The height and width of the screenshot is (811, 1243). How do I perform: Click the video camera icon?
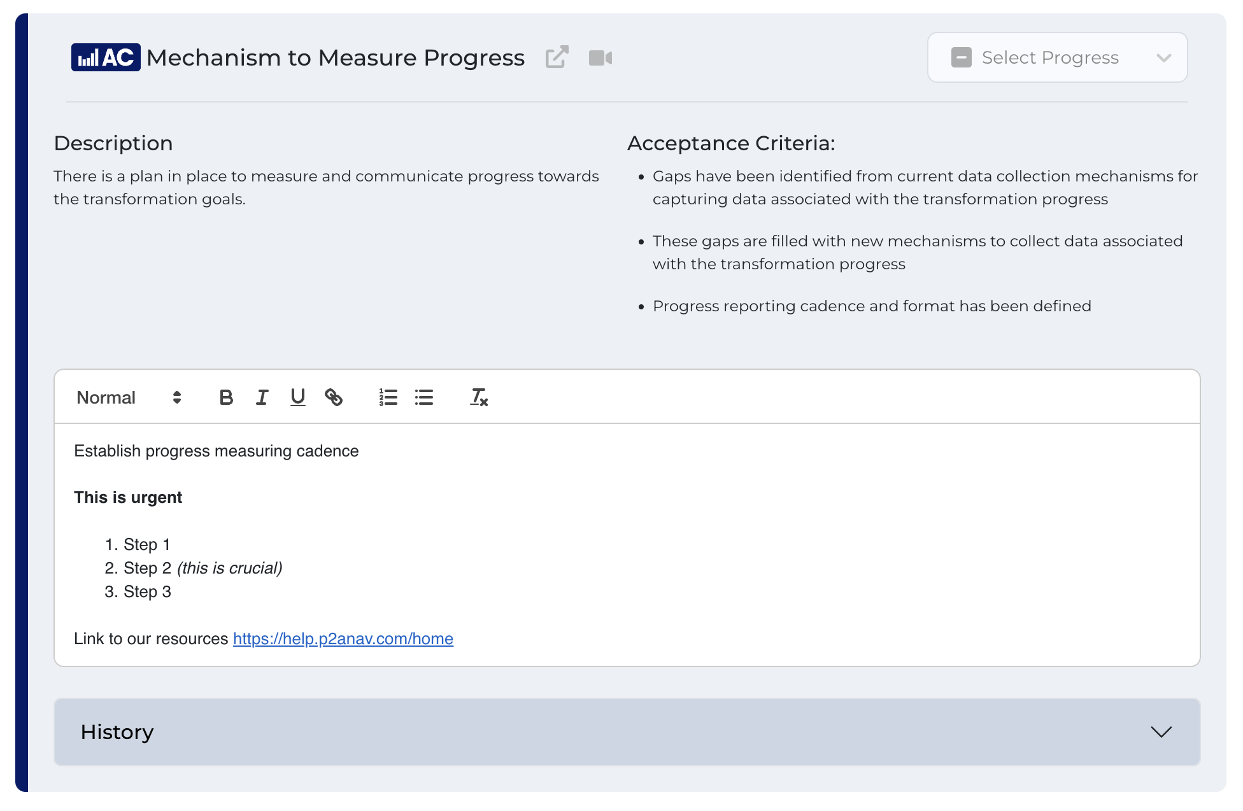[x=600, y=58]
